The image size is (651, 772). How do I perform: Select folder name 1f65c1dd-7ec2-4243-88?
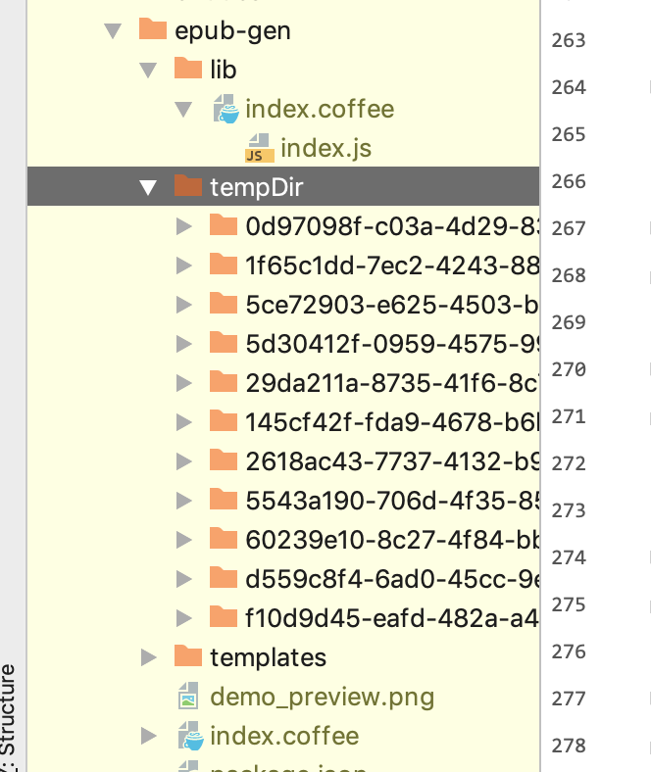[392, 265]
